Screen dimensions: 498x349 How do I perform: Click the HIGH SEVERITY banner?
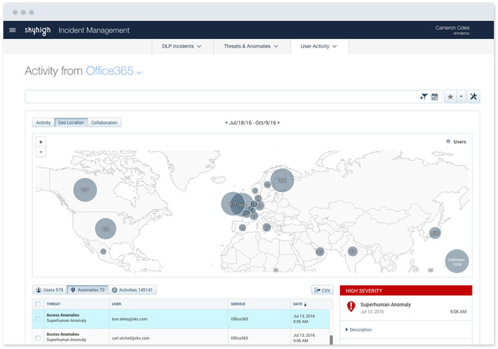(x=406, y=290)
